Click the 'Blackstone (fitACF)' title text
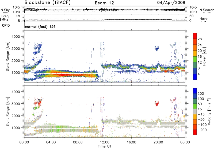 47,3
